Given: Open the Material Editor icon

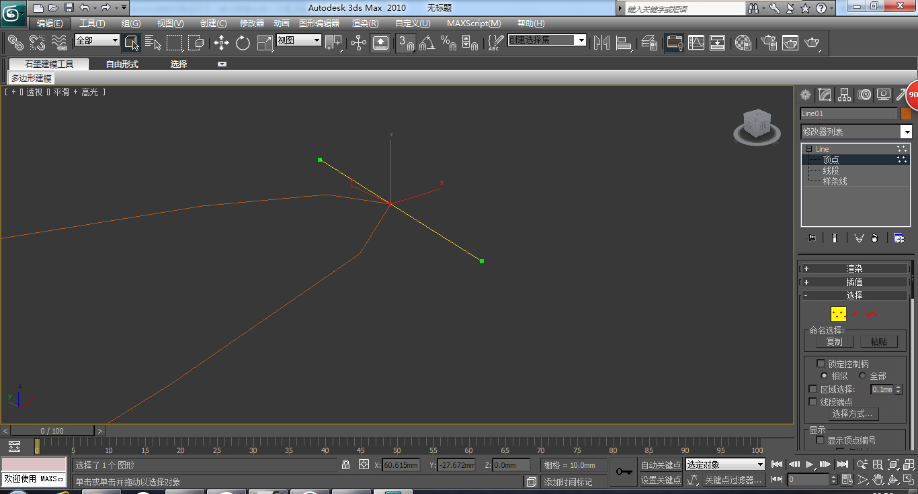Looking at the screenshot, I should (743, 43).
